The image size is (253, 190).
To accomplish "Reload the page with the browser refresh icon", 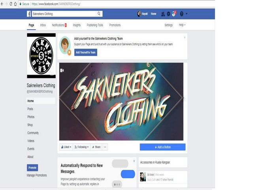I will 11,4.
